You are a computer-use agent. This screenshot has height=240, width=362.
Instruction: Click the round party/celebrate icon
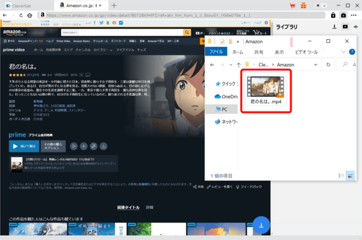(94, 146)
